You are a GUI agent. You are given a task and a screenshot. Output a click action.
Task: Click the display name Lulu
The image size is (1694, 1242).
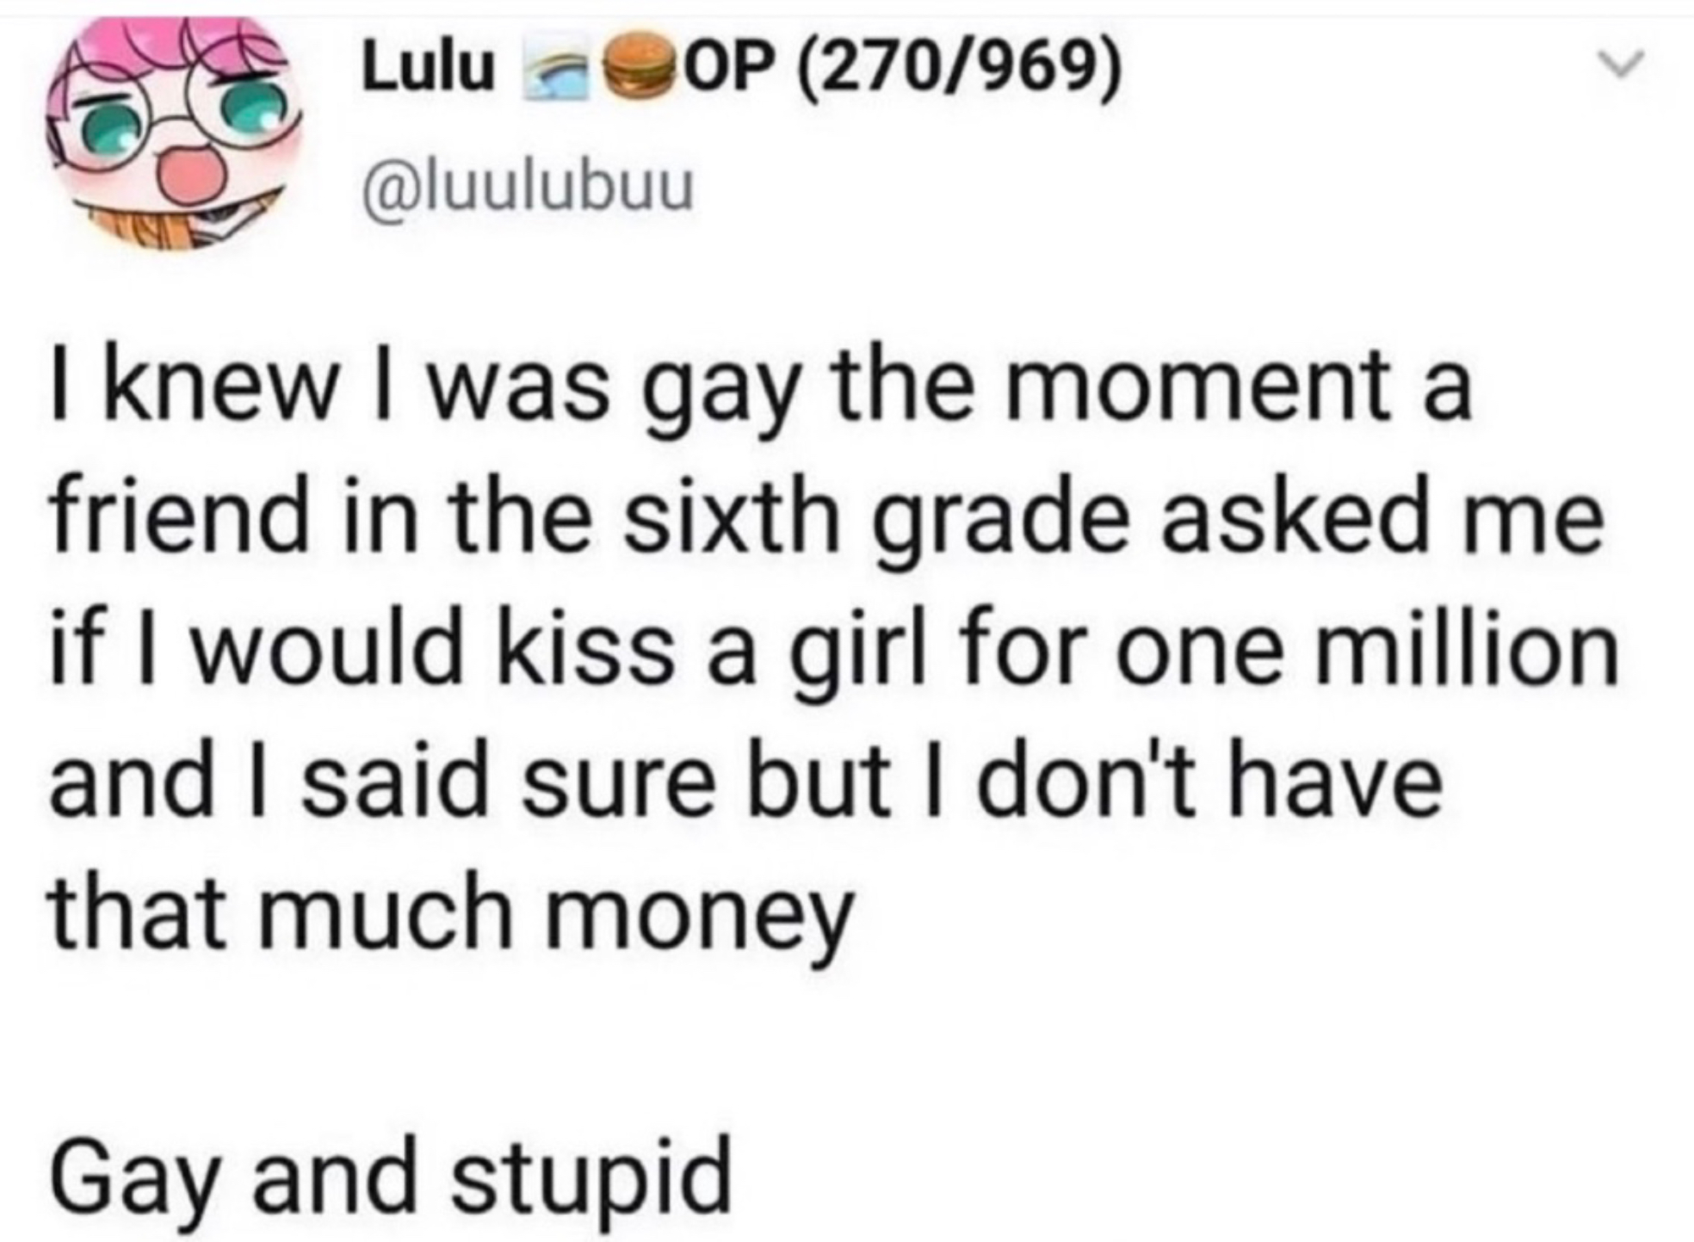click(428, 69)
